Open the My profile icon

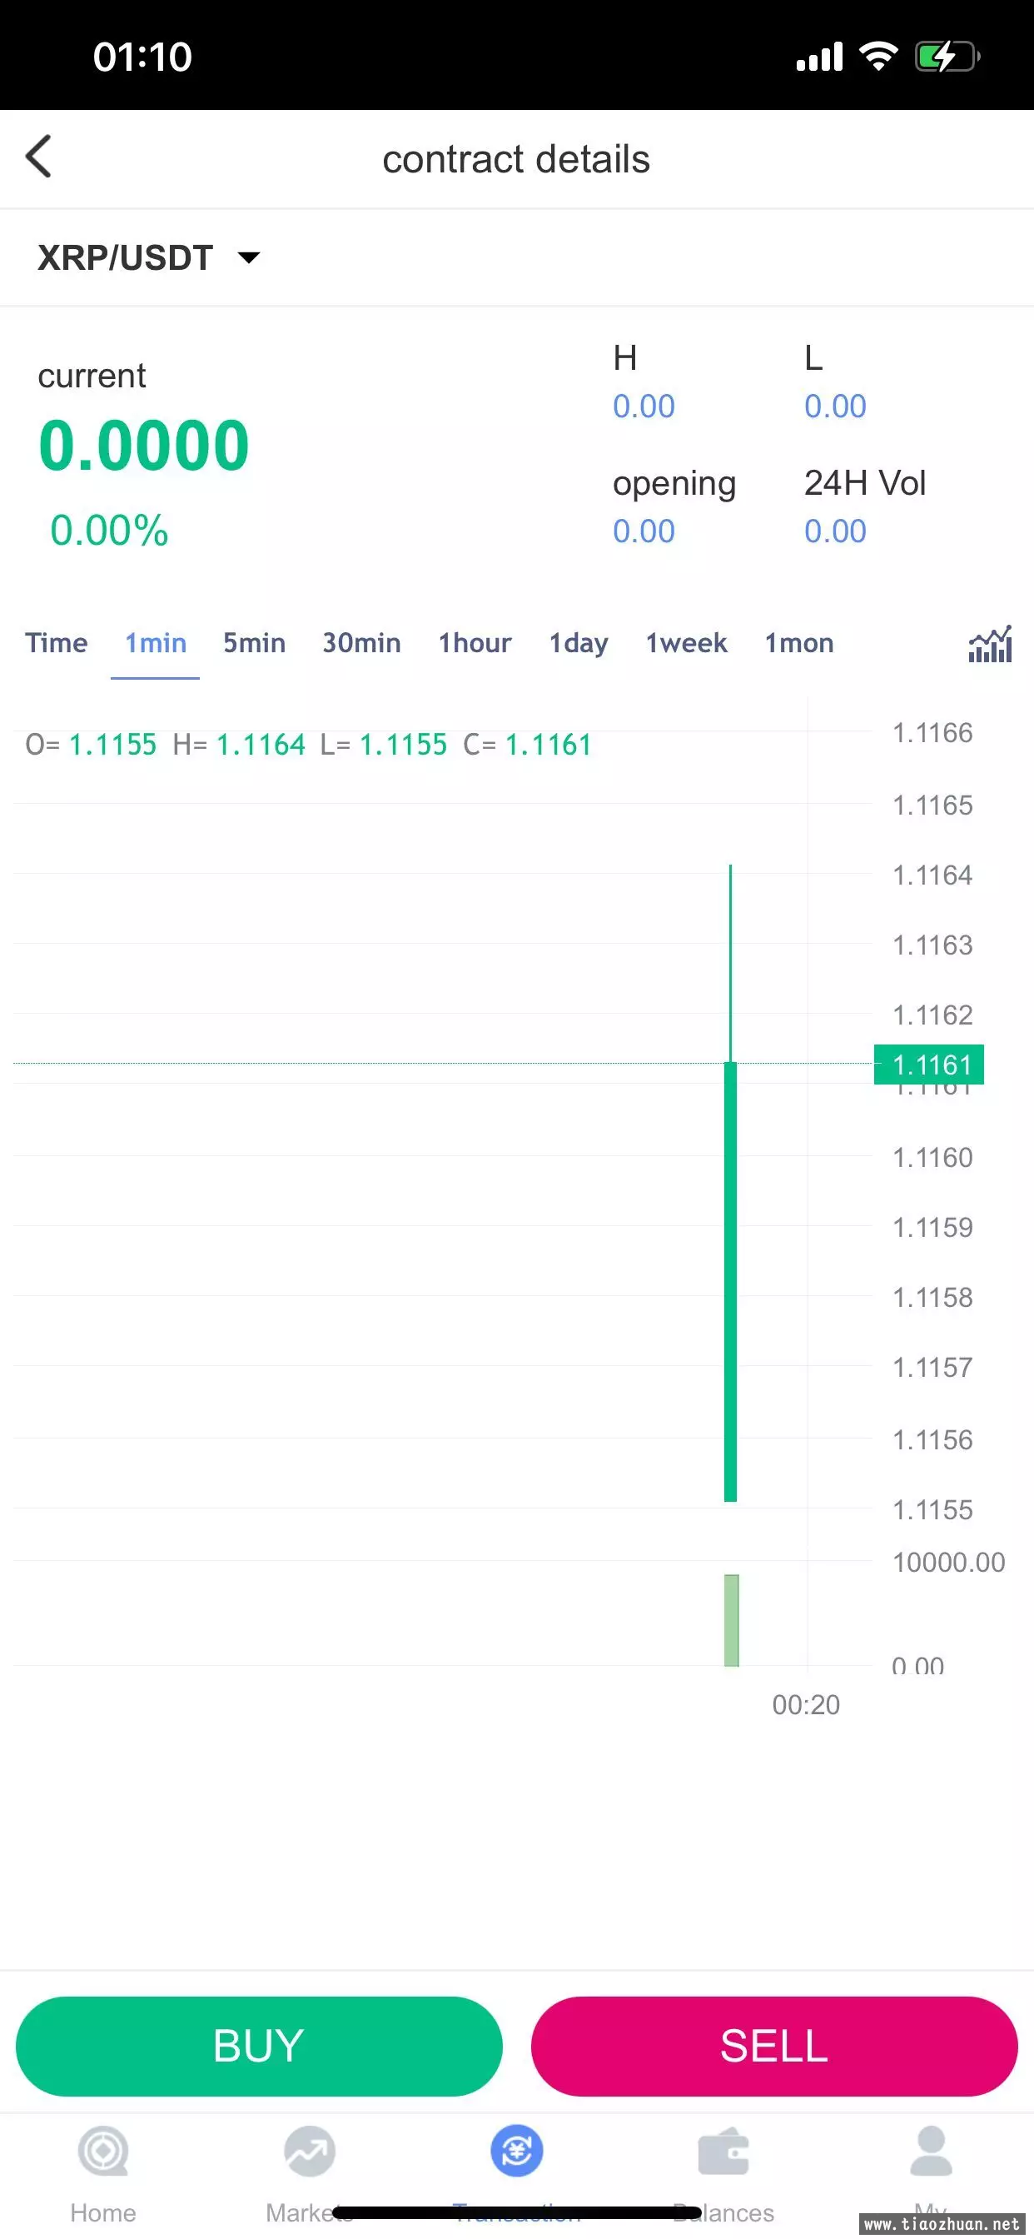pyautogui.click(x=931, y=2152)
